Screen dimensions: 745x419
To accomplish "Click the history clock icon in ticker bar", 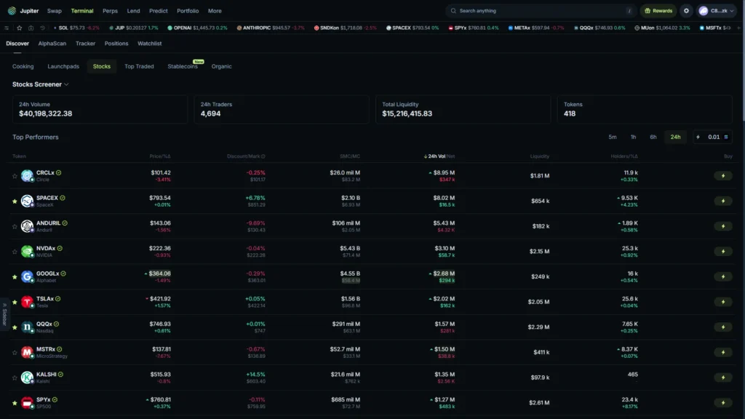I will click(42, 28).
